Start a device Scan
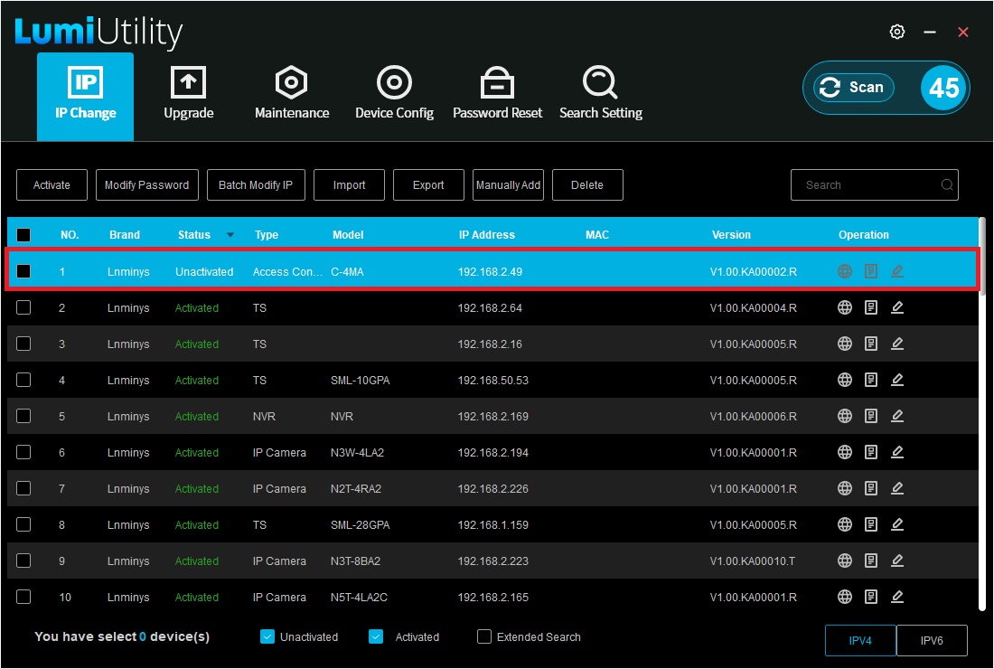 (x=854, y=88)
